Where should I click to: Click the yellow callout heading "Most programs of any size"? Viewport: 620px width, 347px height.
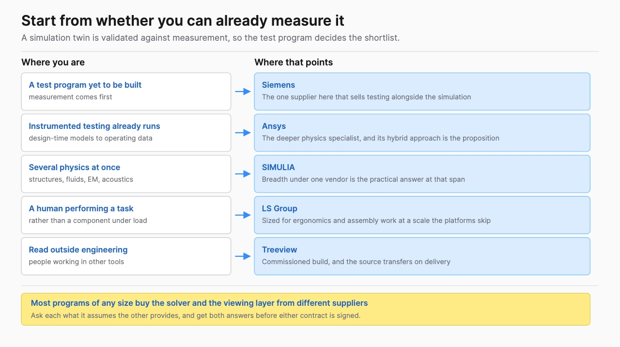pyautogui.click(x=200, y=303)
